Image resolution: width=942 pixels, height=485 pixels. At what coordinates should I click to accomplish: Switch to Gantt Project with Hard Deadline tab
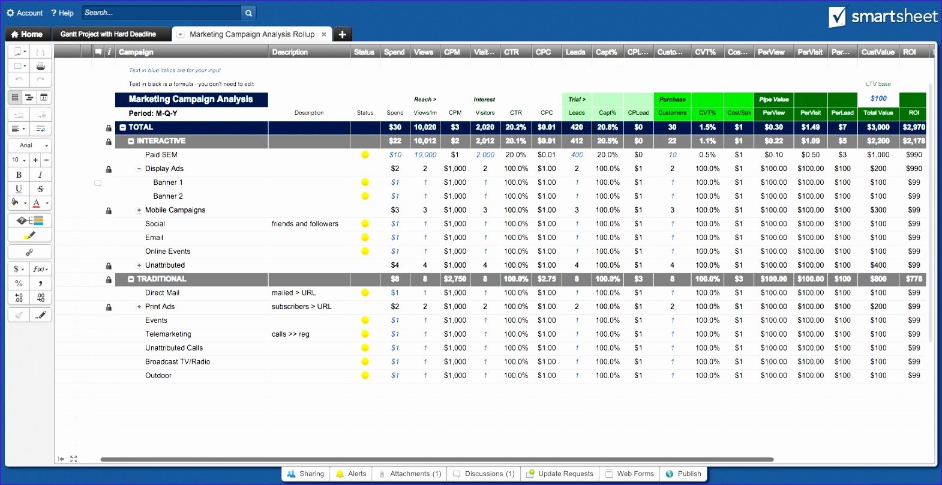tap(108, 34)
